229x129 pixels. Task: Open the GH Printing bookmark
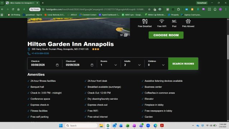(14, 15)
